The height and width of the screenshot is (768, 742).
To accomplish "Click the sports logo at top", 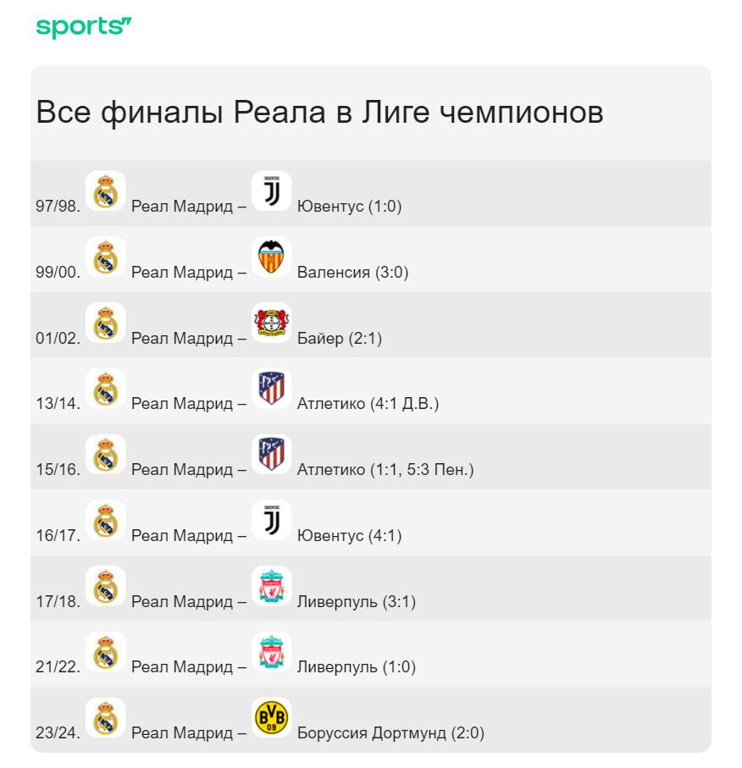I will point(84,27).
